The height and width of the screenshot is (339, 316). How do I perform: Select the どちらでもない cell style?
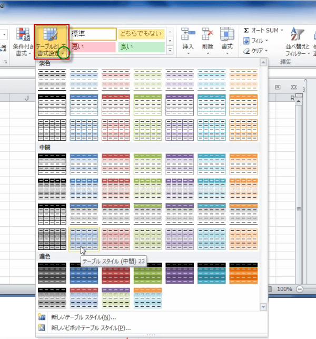pyautogui.click(x=142, y=34)
